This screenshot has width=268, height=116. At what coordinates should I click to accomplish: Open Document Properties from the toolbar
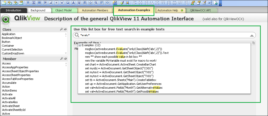click(x=199, y=3)
